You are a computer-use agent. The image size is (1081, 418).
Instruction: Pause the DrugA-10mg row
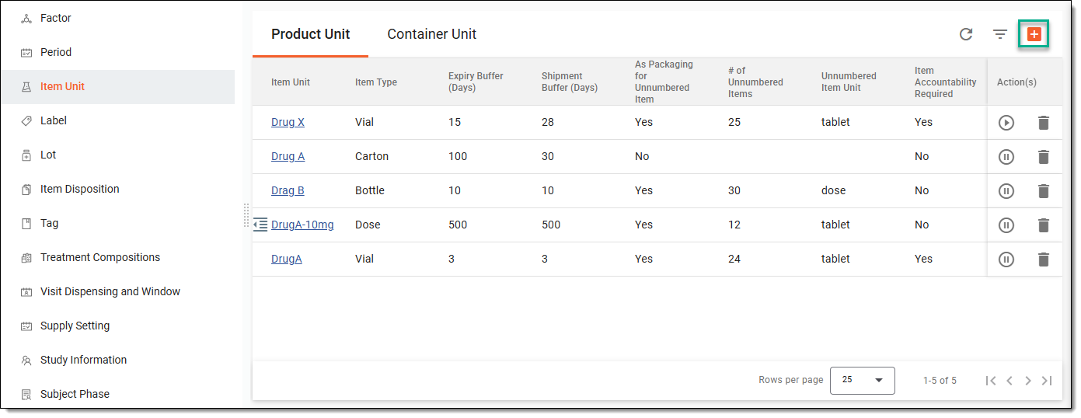[x=1006, y=225]
